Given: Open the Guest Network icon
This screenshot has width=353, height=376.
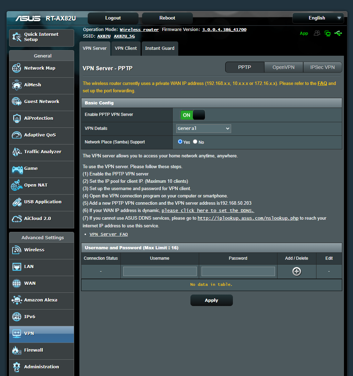Looking at the screenshot, I should pyautogui.click(x=17, y=101).
